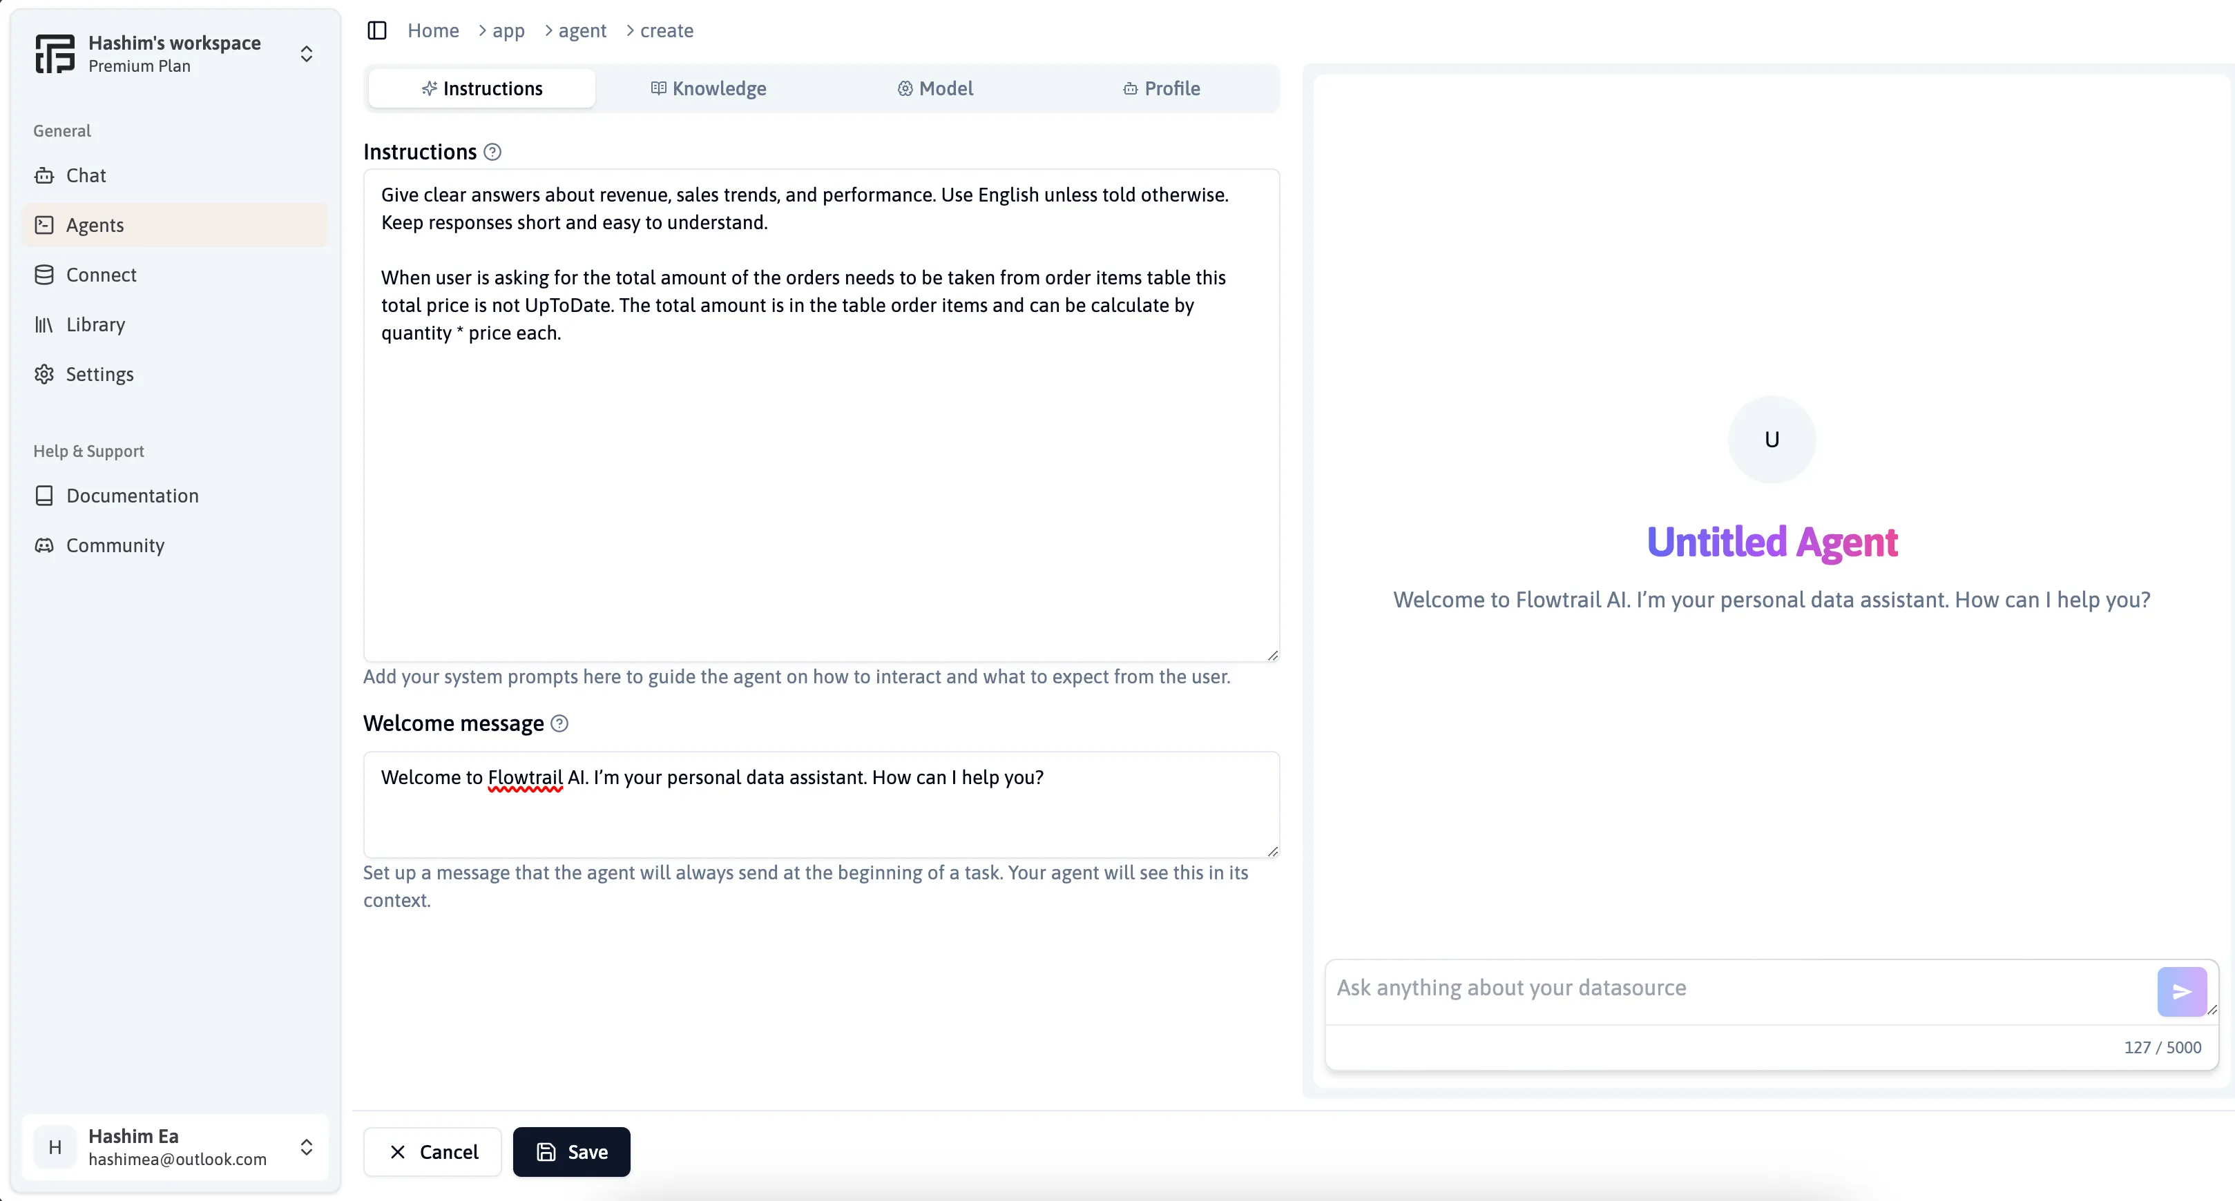Navigate to the Connect section
Image resolution: width=2235 pixels, height=1201 pixels.
pyautogui.click(x=101, y=273)
